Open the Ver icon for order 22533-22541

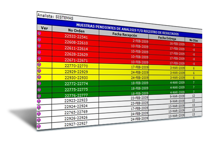point(39,33)
